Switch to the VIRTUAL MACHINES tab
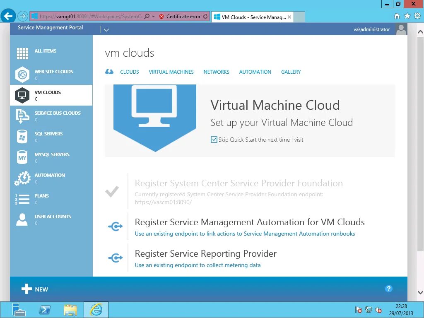Viewport: 424px width, 318px height. (171, 72)
